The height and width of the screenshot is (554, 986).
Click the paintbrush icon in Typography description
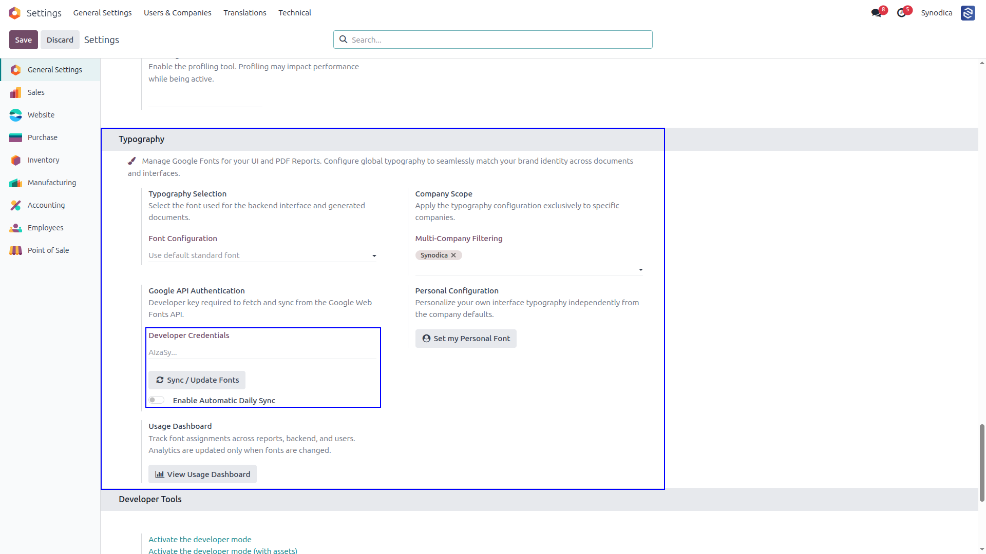click(132, 161)
